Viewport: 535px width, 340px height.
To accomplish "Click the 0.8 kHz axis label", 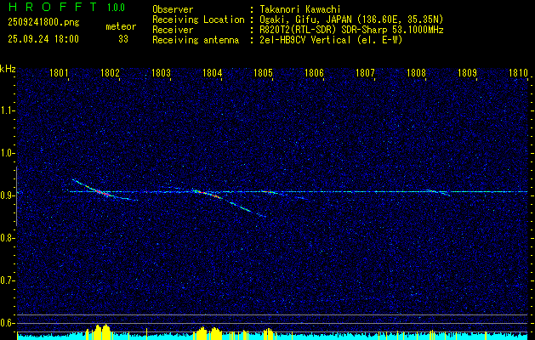I will (7, 238).
